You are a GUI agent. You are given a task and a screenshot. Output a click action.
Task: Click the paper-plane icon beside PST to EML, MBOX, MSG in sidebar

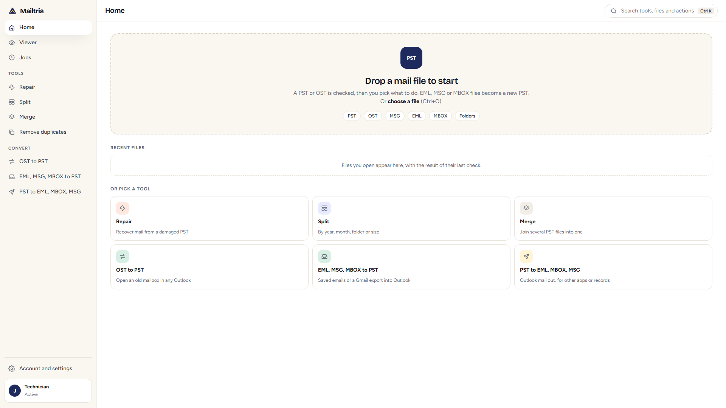(x=12, y=192)
